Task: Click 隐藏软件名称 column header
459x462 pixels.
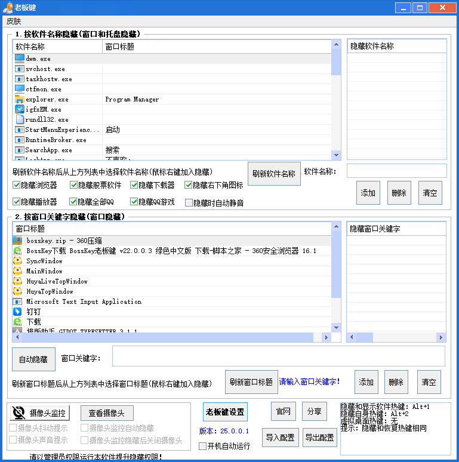Action: pos(397,46)
